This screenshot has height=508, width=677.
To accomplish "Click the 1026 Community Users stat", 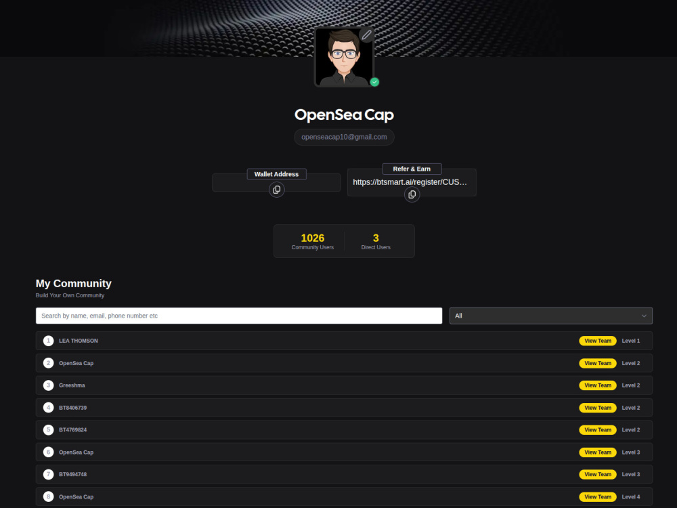I will tap(313, 242).
